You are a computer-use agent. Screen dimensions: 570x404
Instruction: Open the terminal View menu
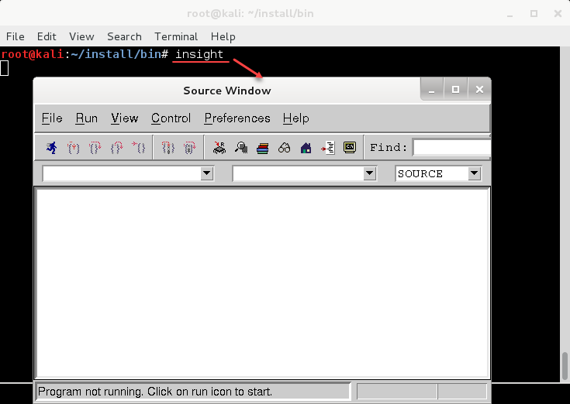(x=81, y=36)
